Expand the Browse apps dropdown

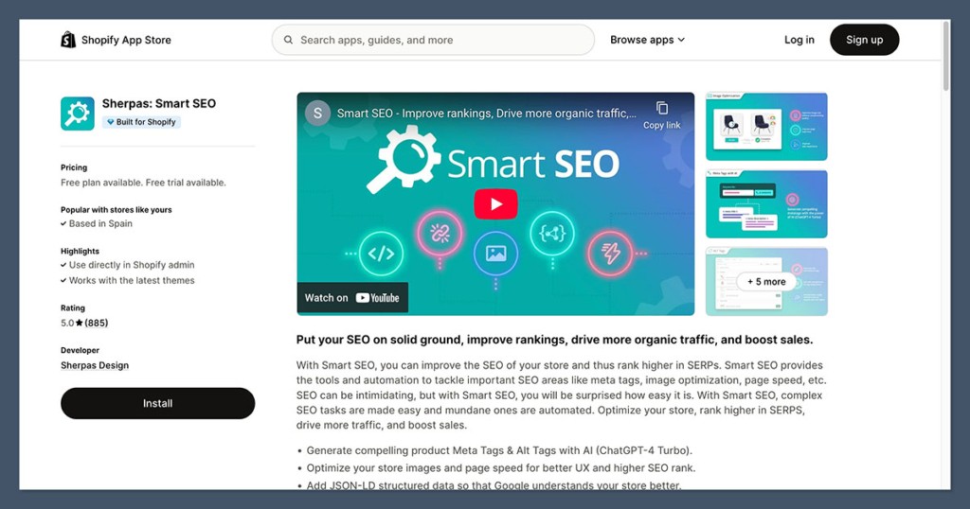pyautogui.click(x=647, y=40)
